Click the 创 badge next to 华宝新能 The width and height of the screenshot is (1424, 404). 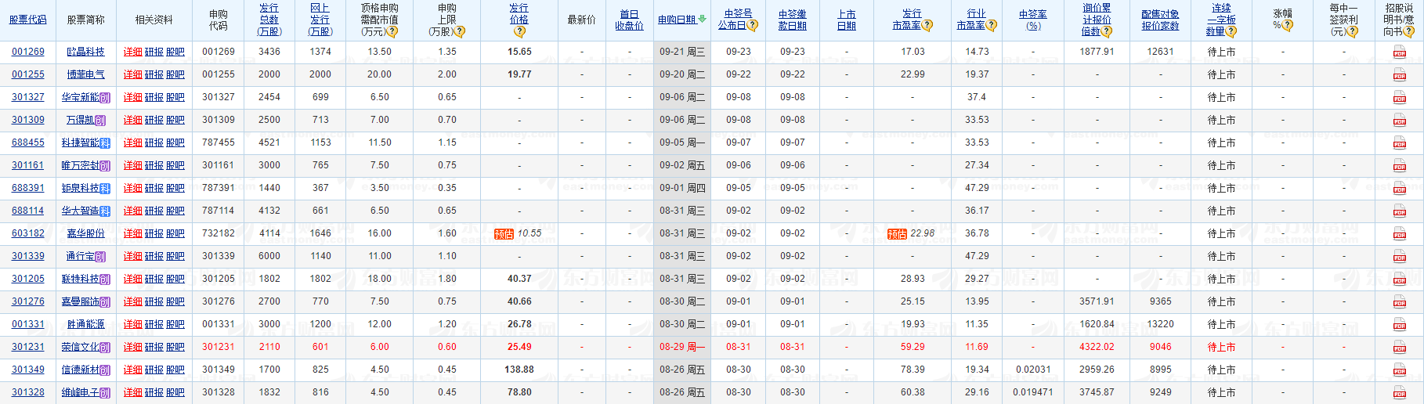[105, 98]
